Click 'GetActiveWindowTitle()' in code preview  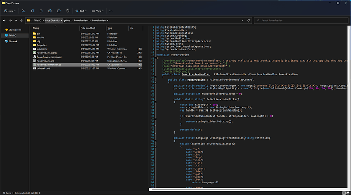point(223,99)
